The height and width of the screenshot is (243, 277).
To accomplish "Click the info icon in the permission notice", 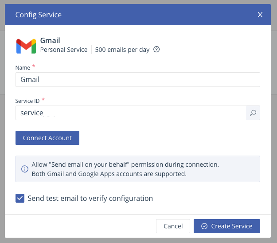I will pyautogui.click(x=25, y=169).
